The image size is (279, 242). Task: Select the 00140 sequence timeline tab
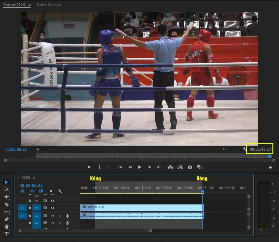tap(26, 177)
